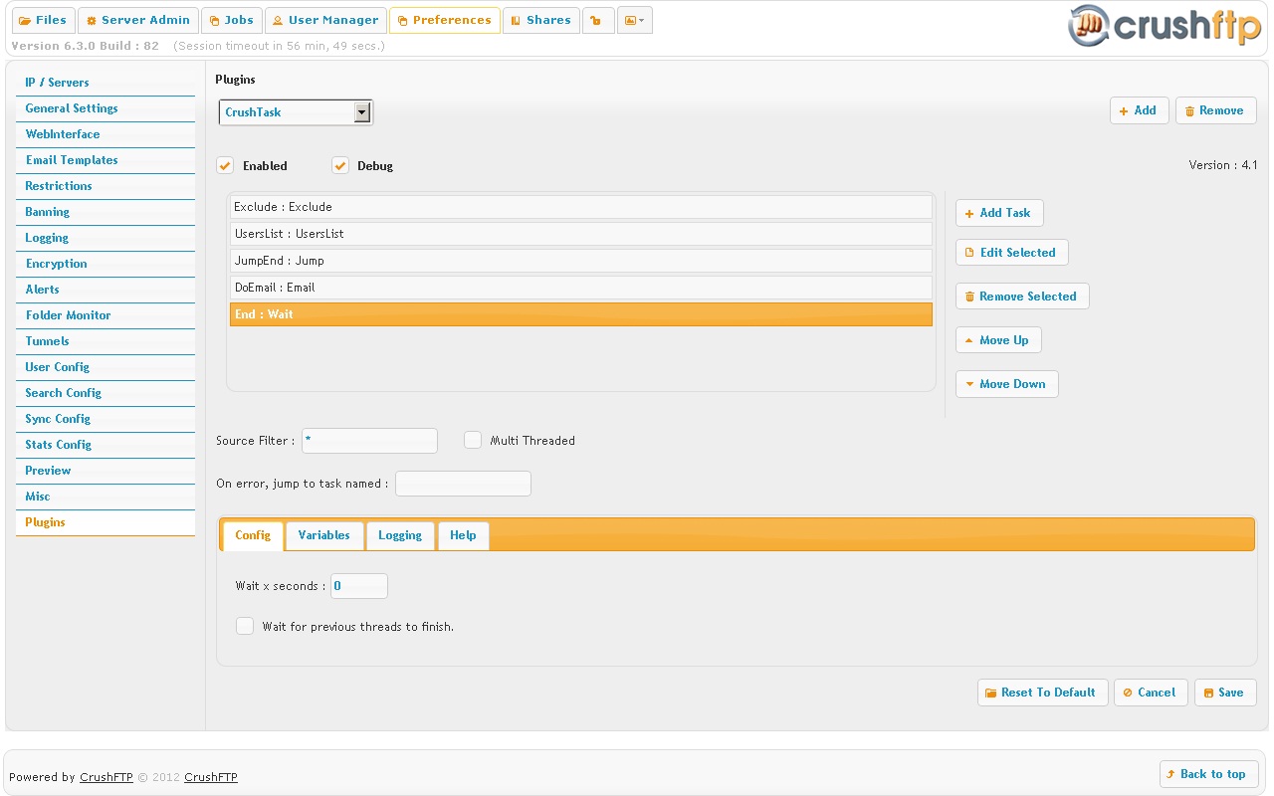Open General Settings in sidebar

pyautogui.click(x=106, y=108)
